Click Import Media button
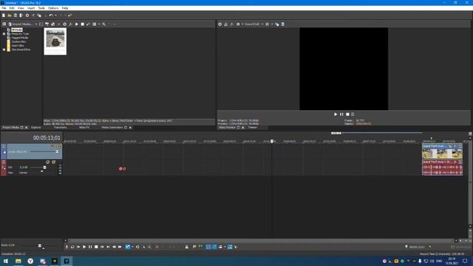The image size is (473, 266). pyautogui.click(x=21, y=24)
